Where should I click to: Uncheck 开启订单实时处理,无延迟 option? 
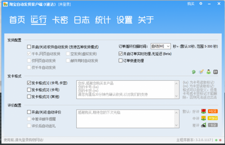coord(121,53)
